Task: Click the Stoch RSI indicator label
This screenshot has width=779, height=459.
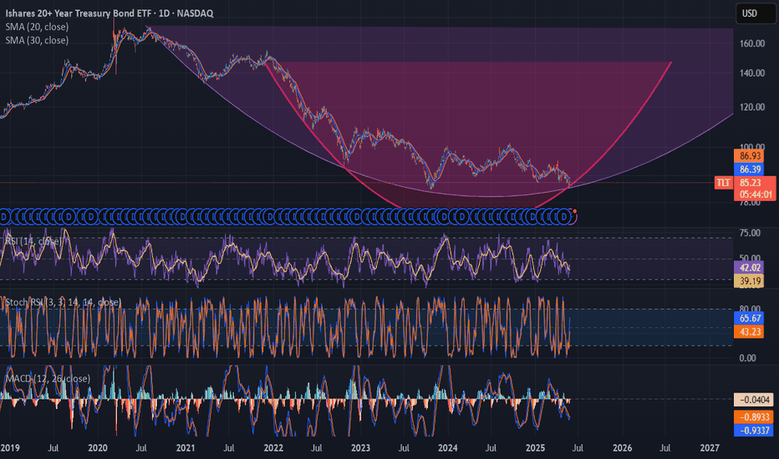Action: click(63, 302)
